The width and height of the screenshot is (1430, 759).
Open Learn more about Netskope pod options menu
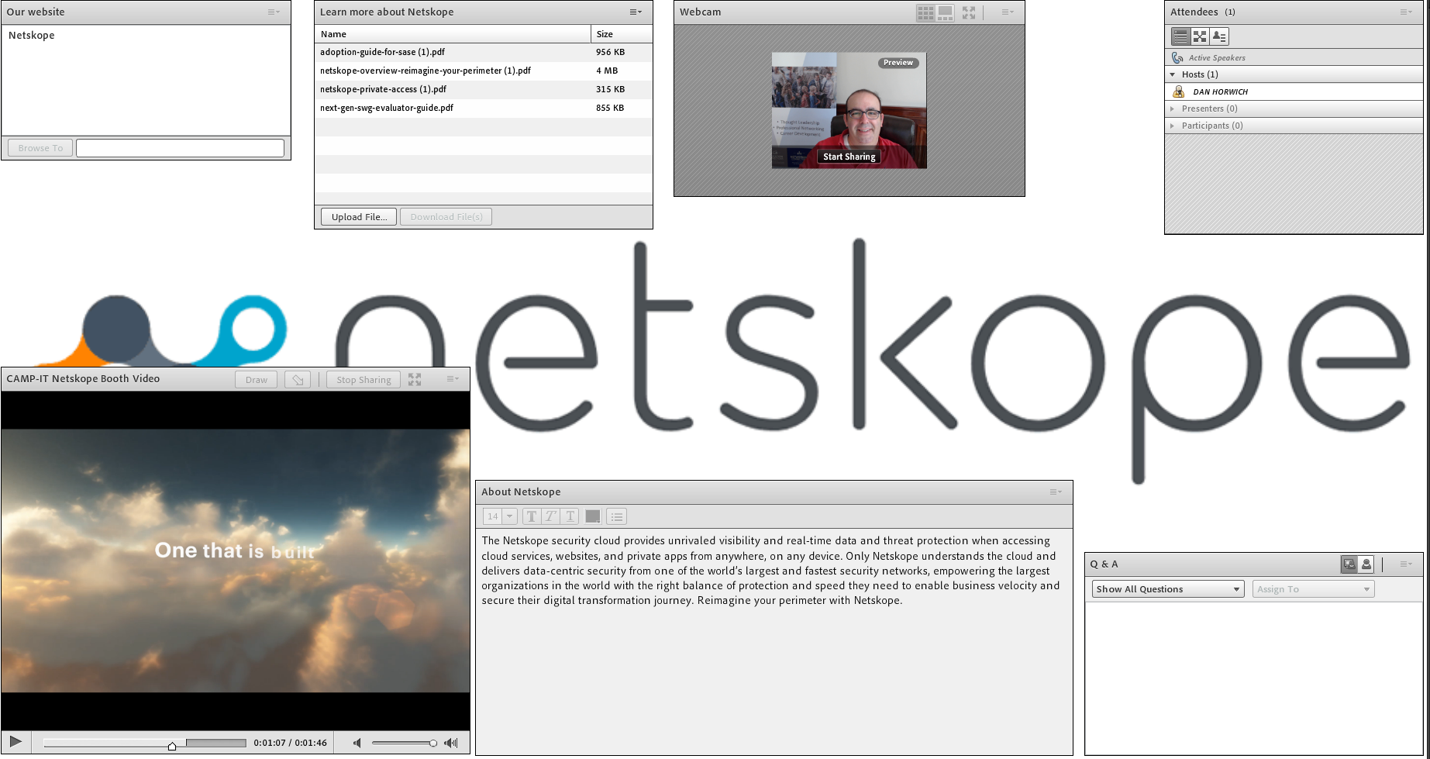click(636, 12)
